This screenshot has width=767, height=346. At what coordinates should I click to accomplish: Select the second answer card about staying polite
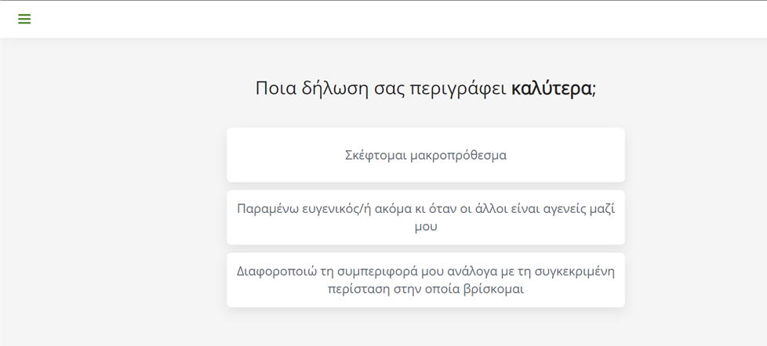425,217
